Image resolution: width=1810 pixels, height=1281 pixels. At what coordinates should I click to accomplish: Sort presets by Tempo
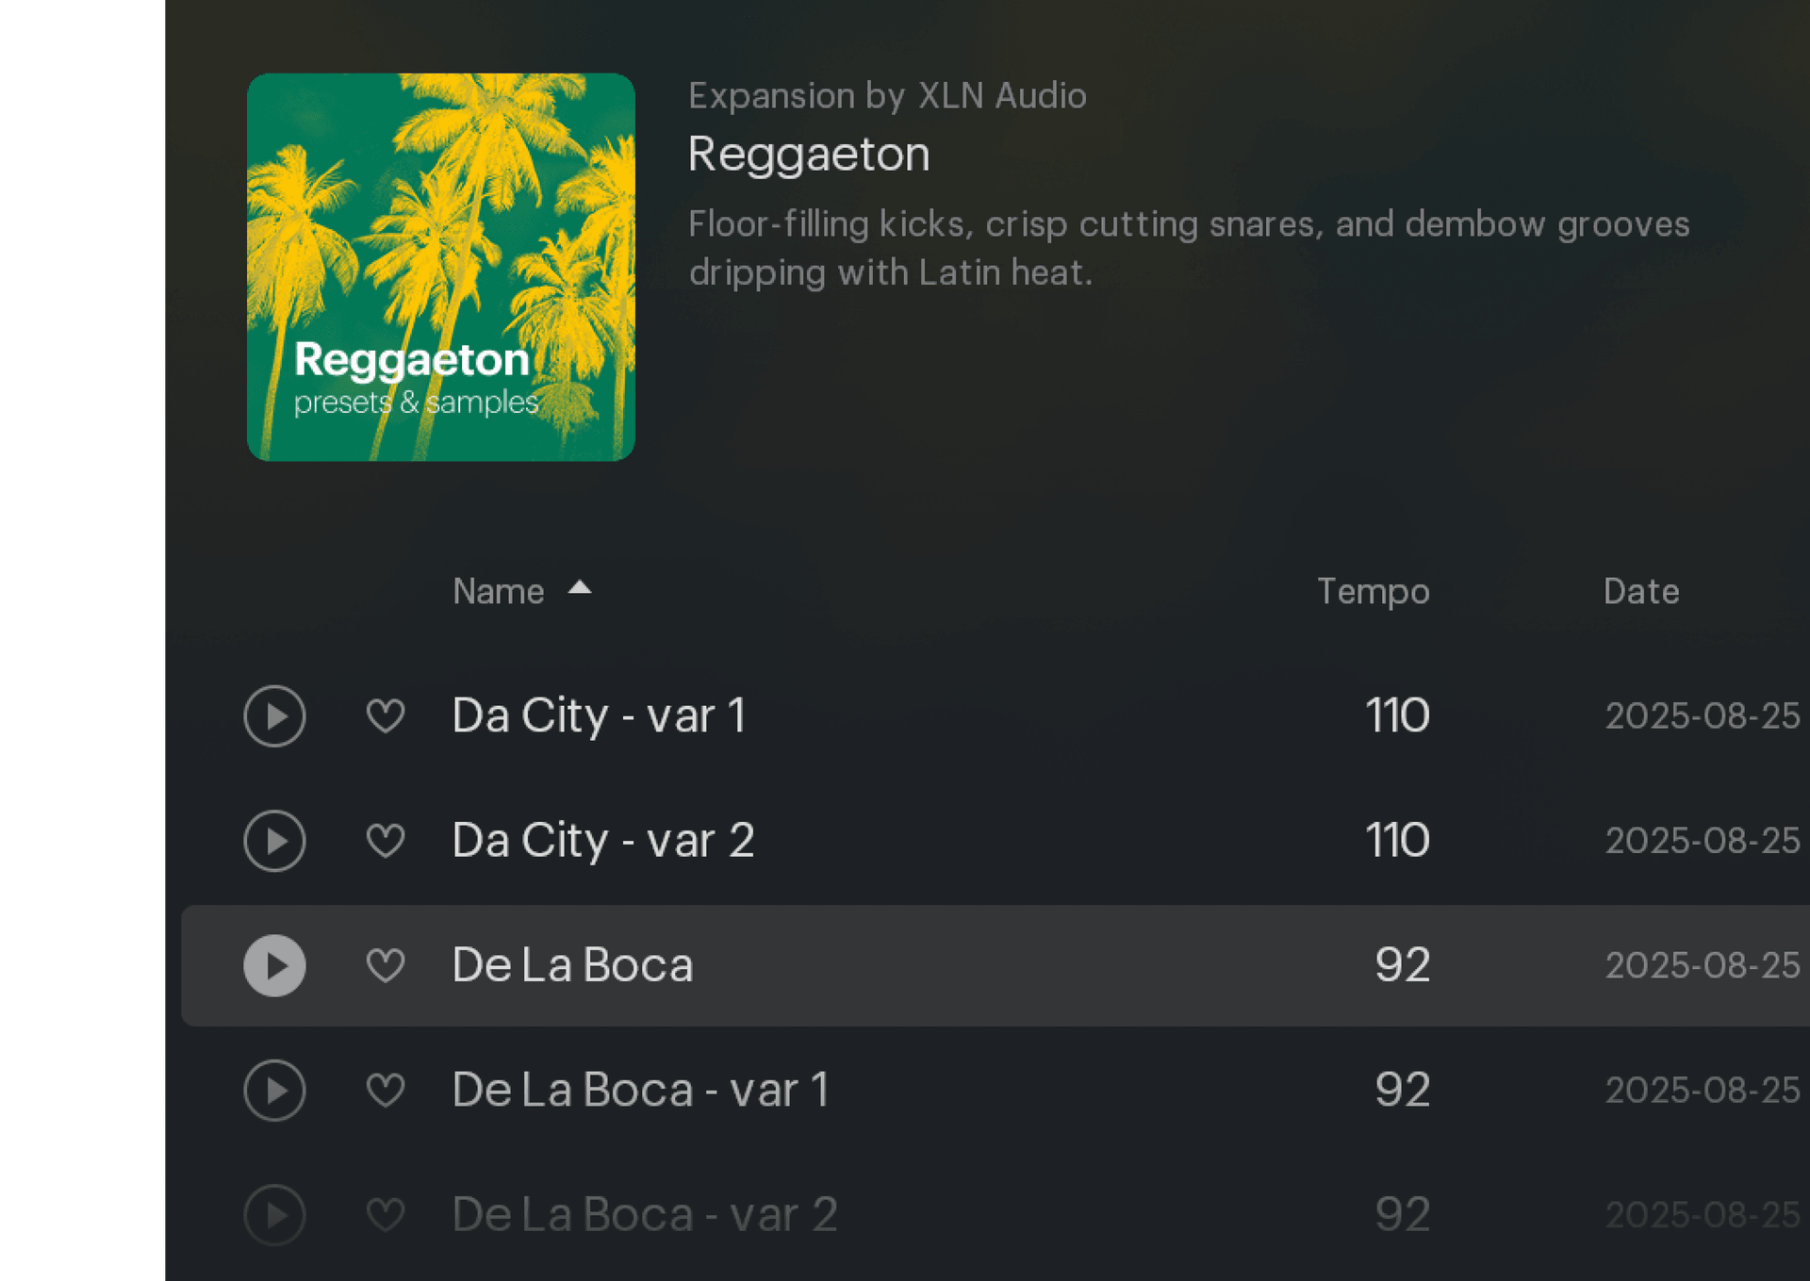(1373, 591)
